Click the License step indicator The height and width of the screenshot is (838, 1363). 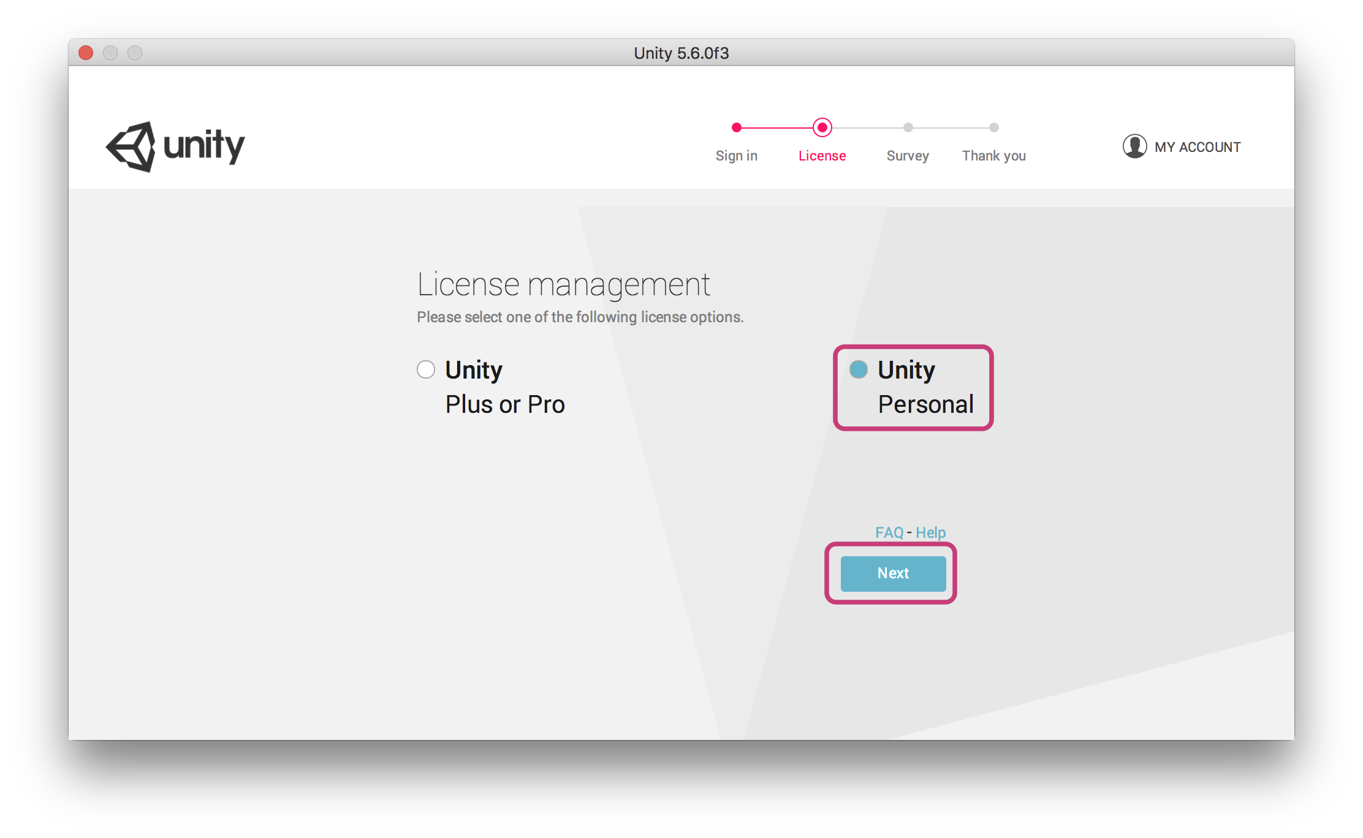[x=822, y=127]
